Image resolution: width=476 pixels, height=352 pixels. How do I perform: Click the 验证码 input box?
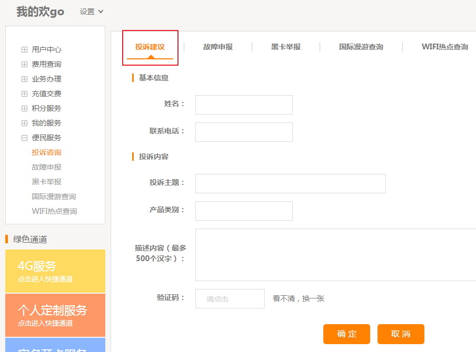tap(230, 298)
